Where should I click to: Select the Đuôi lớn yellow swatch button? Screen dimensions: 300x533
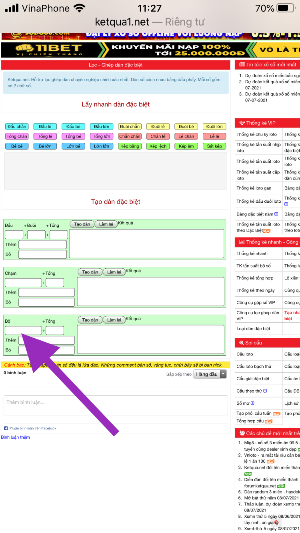(x=214, y=127)
